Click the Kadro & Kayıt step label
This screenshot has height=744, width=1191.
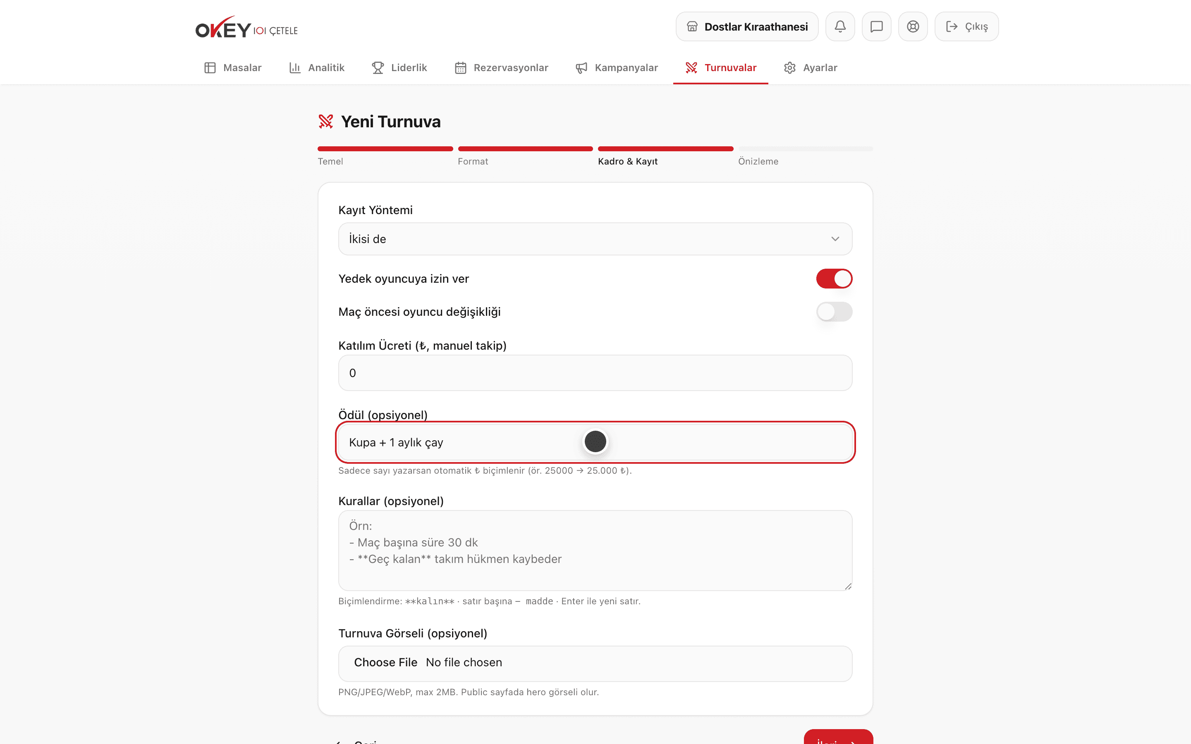627,161
